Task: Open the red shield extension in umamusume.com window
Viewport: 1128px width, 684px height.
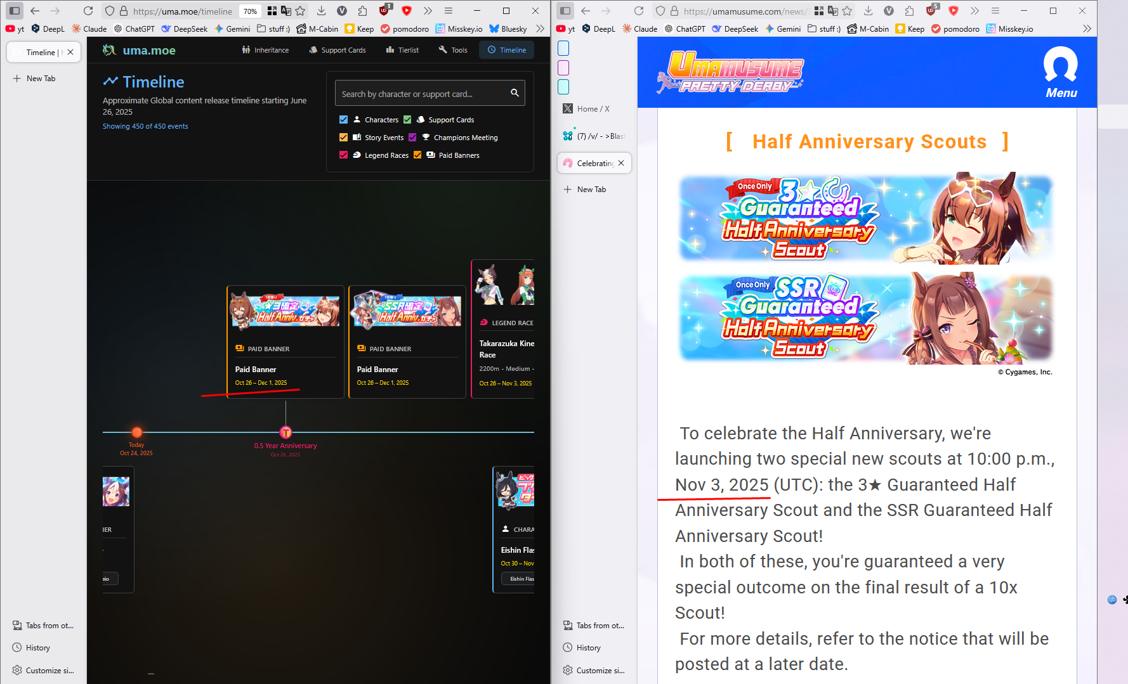Action: (954, 11)
